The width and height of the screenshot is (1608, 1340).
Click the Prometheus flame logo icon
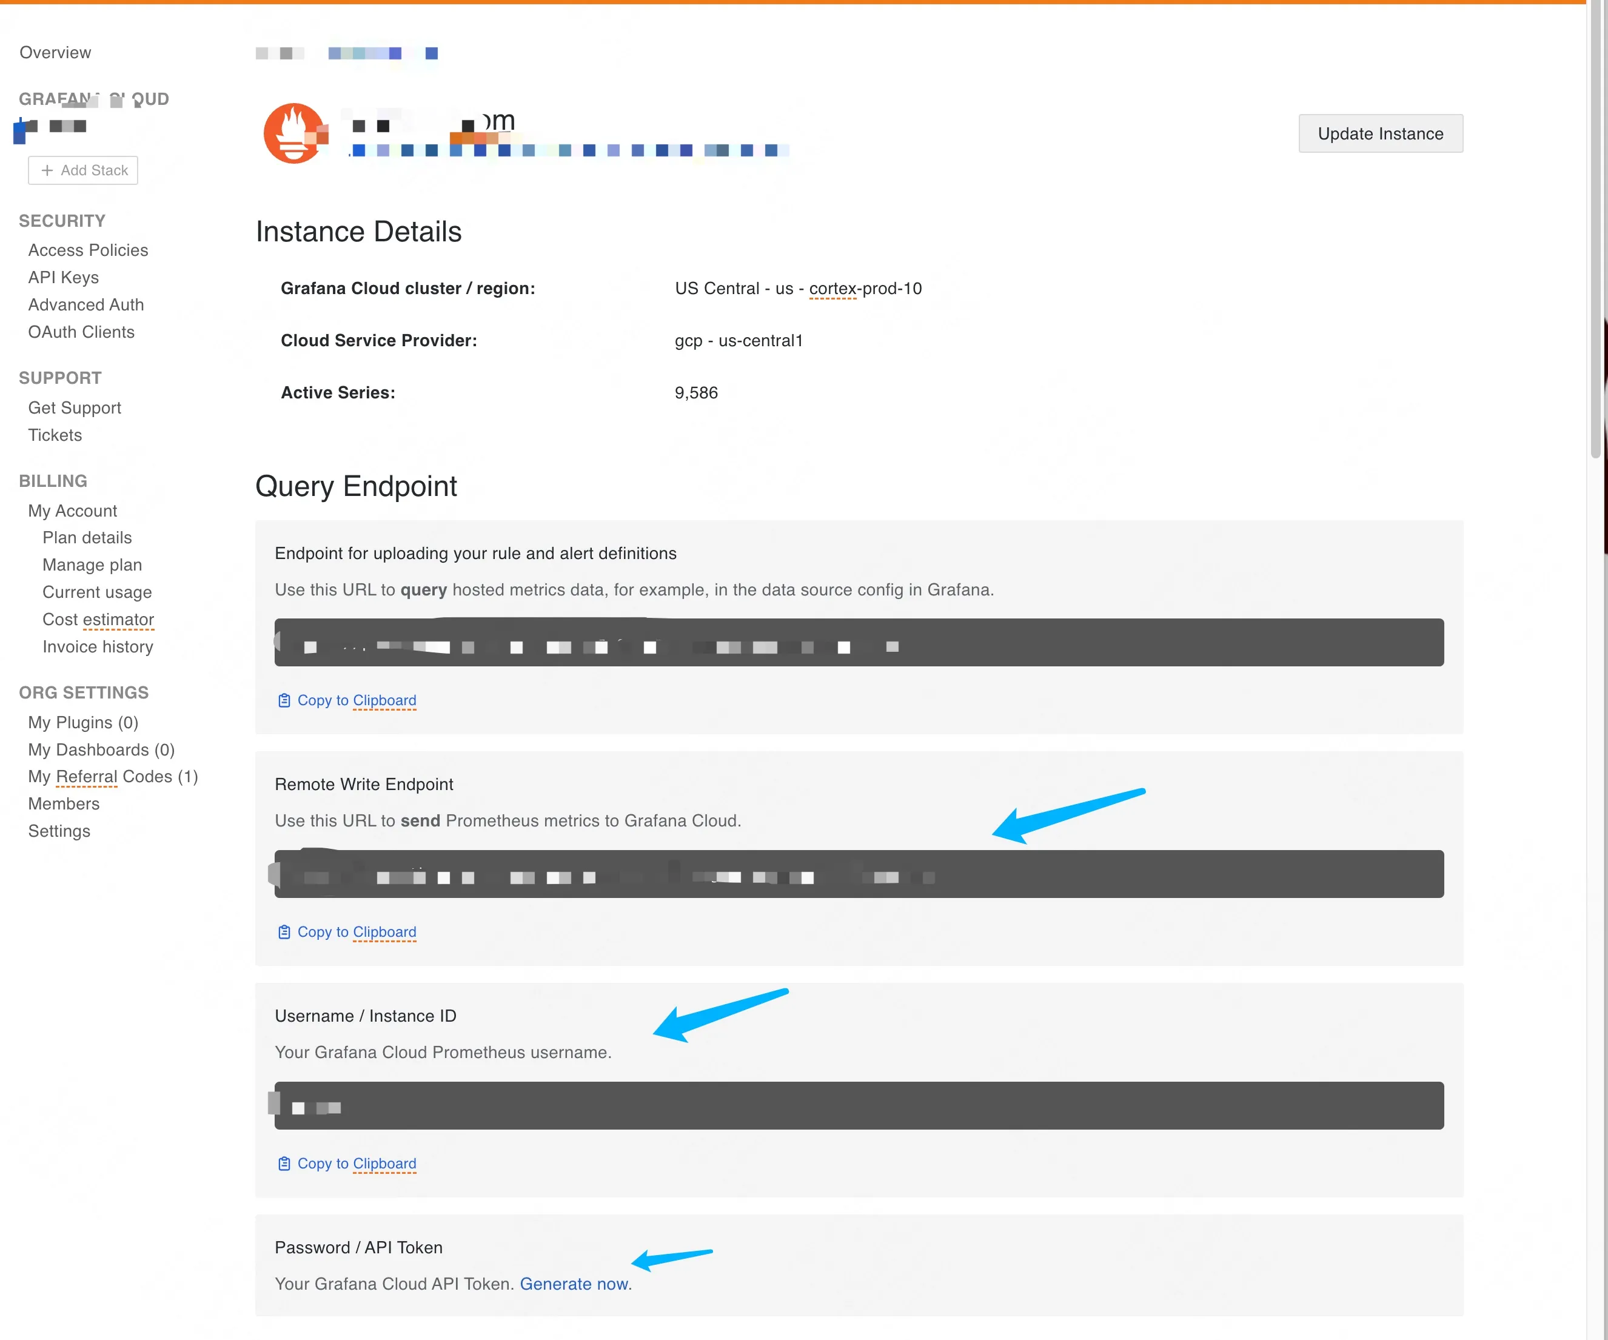pos(293,133)
